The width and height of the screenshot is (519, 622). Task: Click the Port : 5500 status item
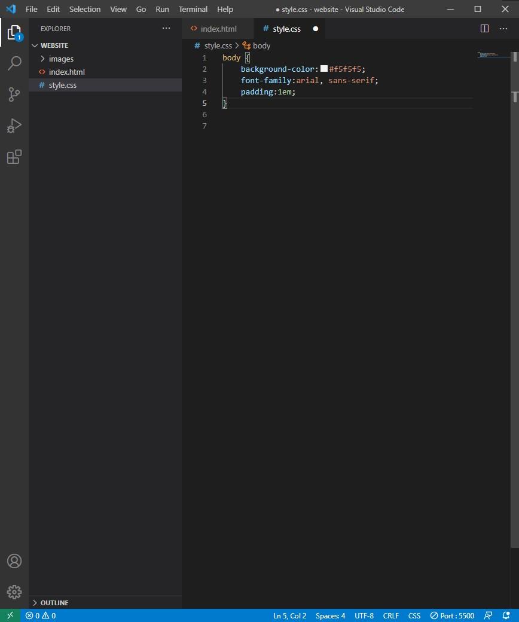tap(453, 615)
